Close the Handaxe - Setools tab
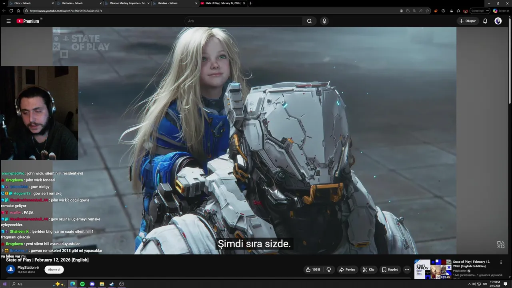Viewport: 512px width, 288px height. click(x=196, y=3)
